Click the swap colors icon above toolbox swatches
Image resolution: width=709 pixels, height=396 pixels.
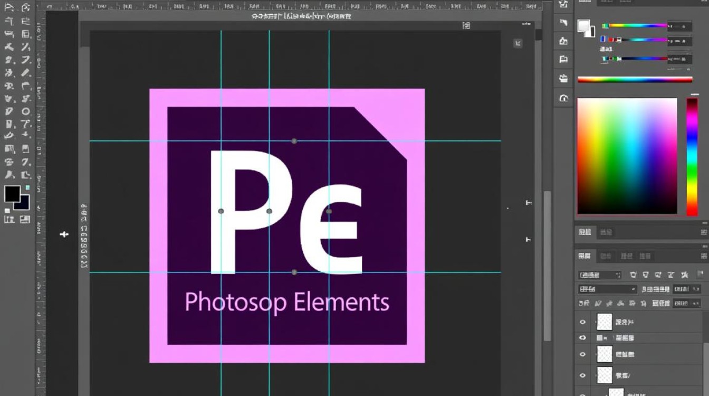[x=27, y=187]
